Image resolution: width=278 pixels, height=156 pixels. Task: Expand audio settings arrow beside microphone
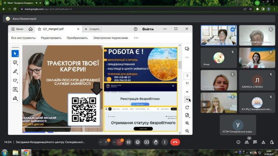[x=100, y=142]
